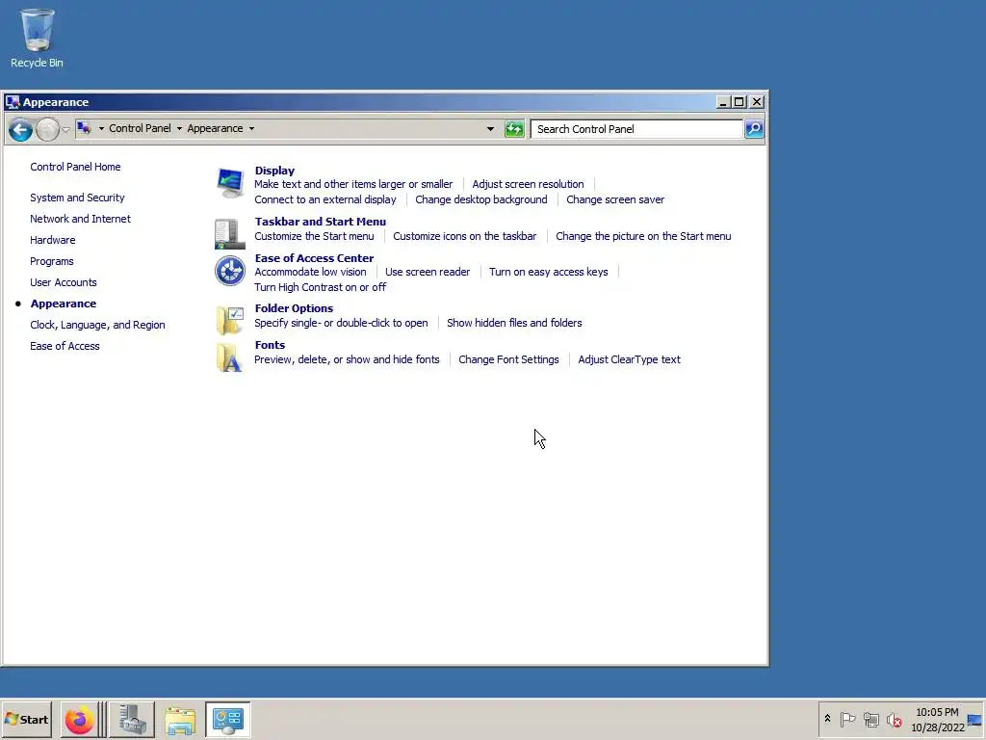
Task: Expand the arrow after Appearance breadcrumb
Action: (251, 128)
